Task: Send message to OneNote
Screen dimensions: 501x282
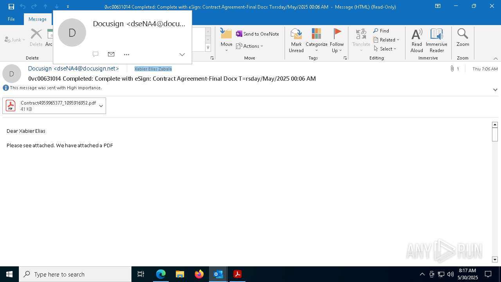Action: (x=258, y=34)
